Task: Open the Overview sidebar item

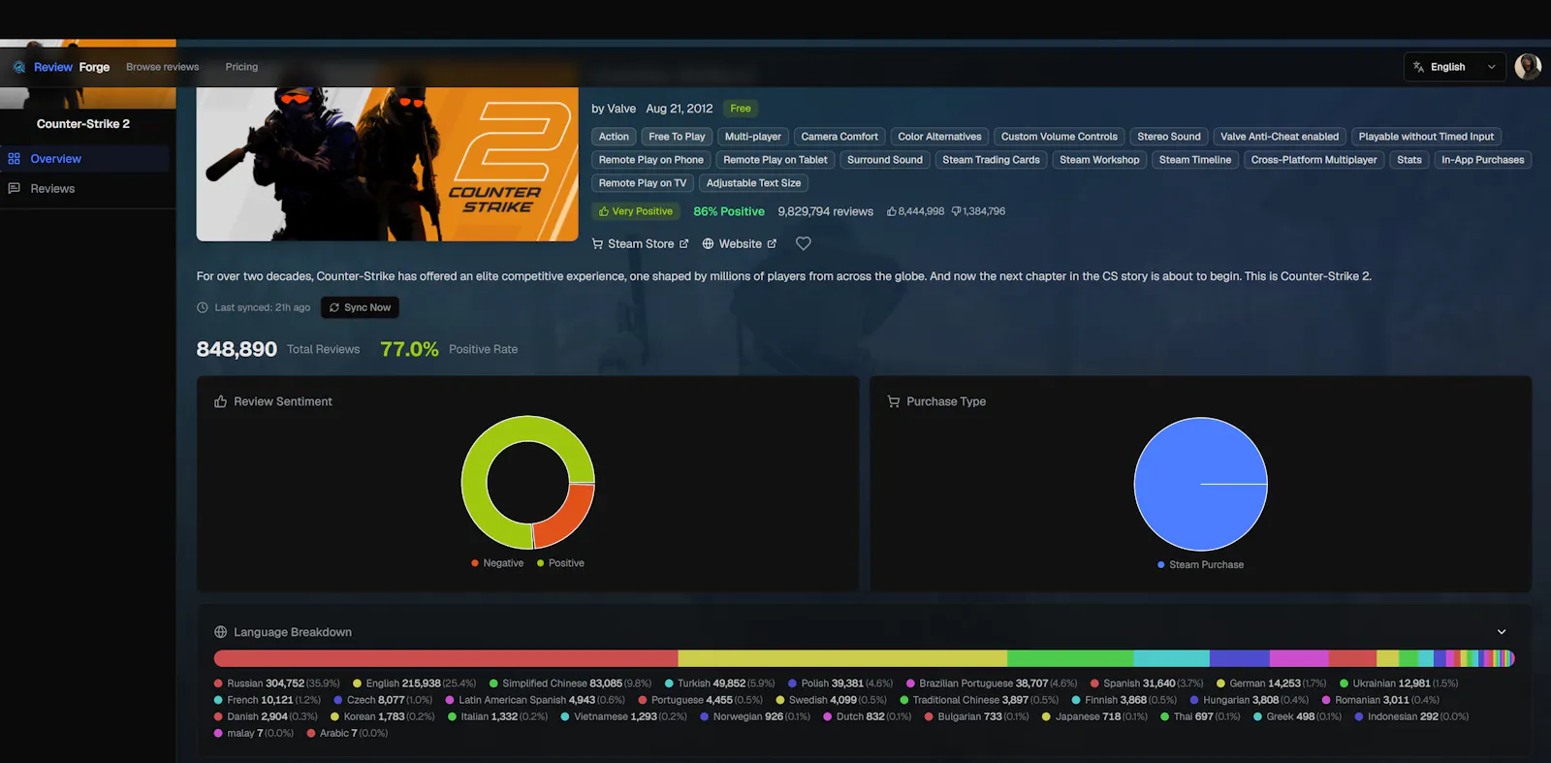Action: tap(85, 159)
